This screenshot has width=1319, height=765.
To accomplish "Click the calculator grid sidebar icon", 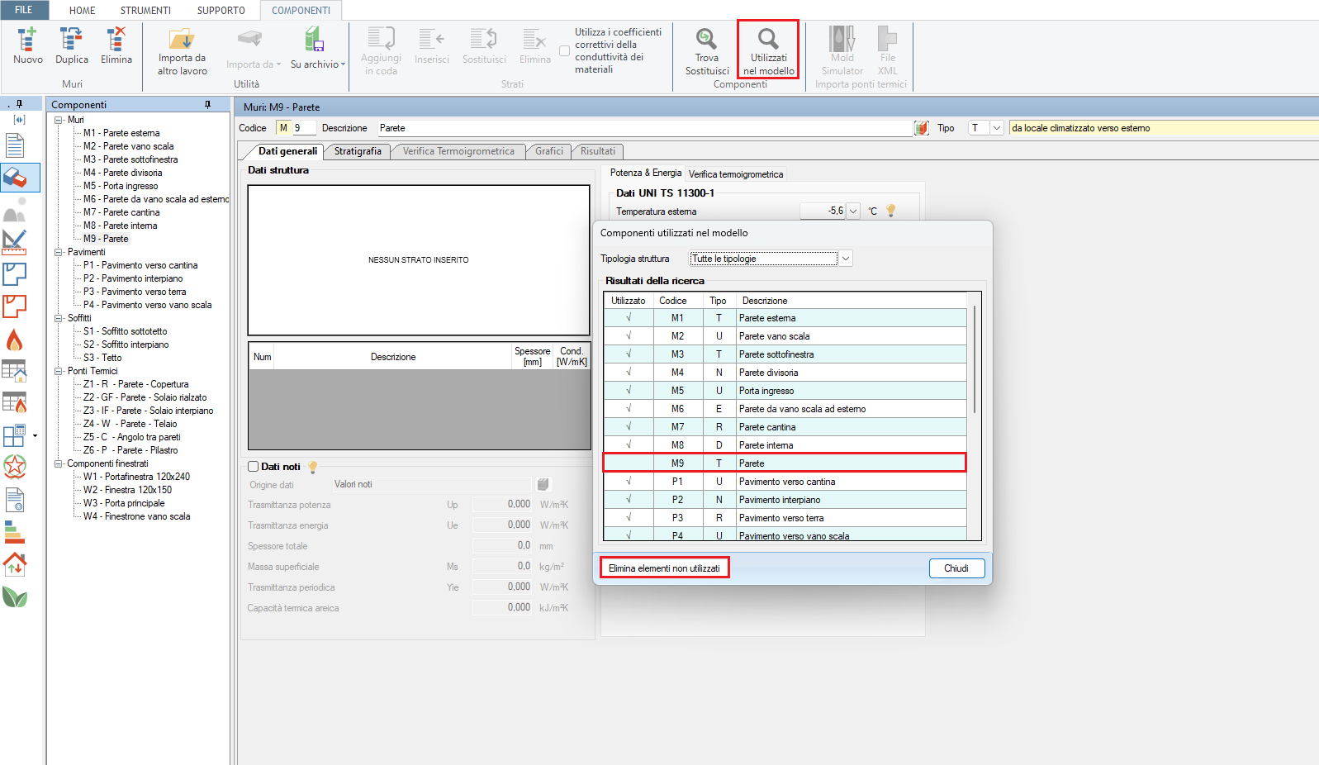I will 14,435.
